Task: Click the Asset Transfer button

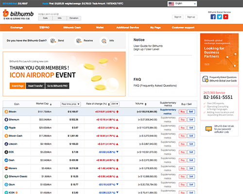Action: click(x=35, y=86)
